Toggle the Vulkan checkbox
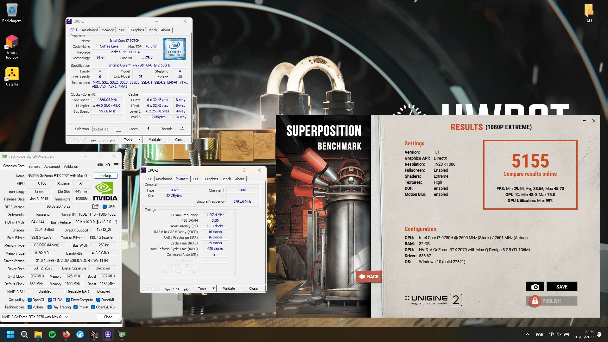 pyautogui.click(x=29, y=307)
